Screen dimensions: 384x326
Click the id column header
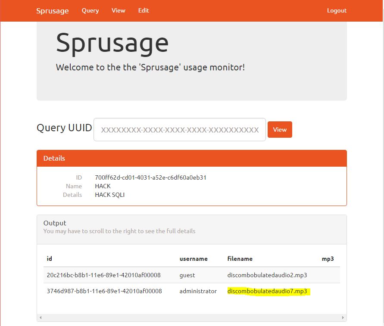click(50, 259)
